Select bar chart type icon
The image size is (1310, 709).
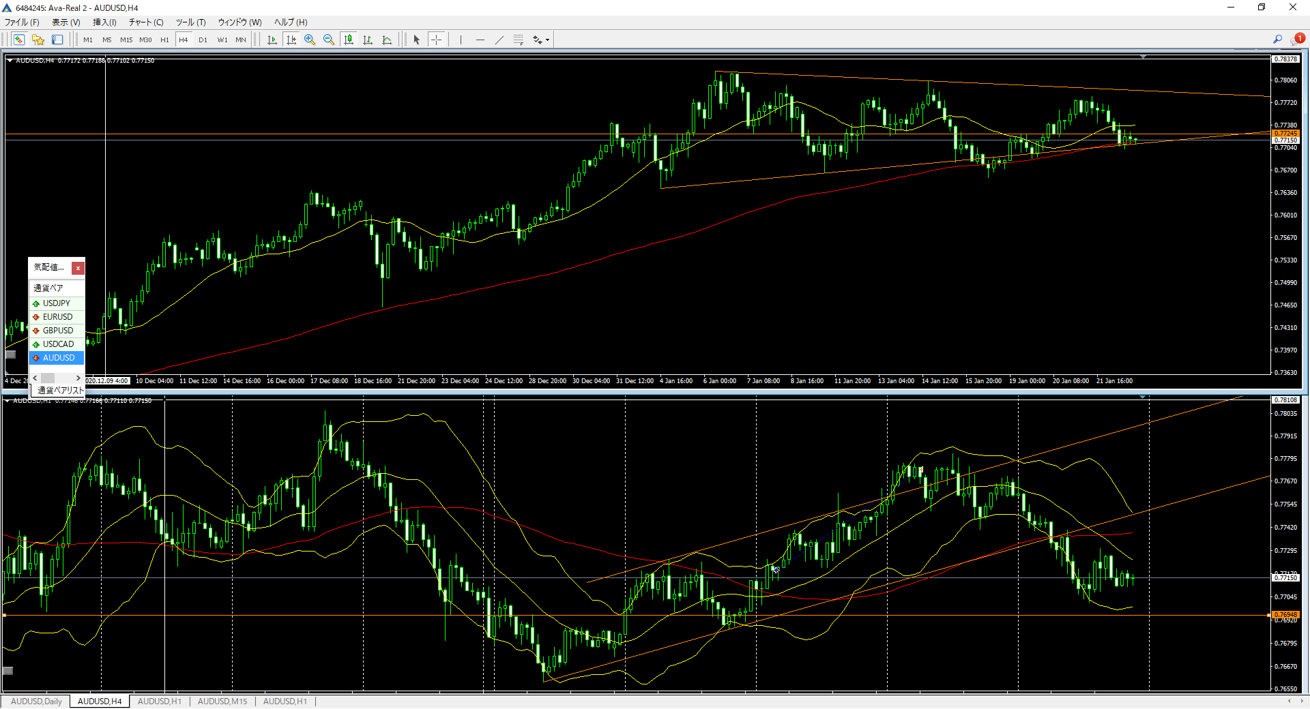tap(368, 40)
